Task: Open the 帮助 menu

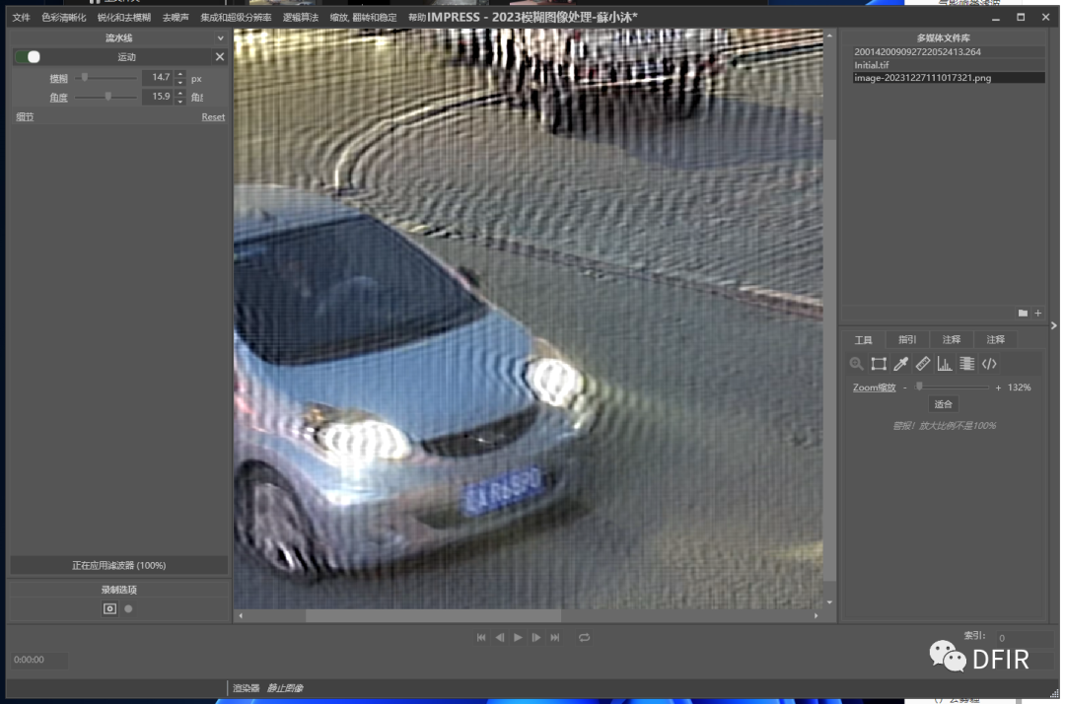Action: click(416, 18)
